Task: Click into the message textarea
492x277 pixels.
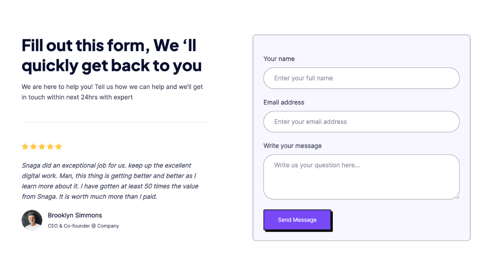Action: [x=361, y=177]
